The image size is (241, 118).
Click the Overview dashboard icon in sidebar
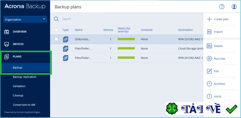click(6, 32)
